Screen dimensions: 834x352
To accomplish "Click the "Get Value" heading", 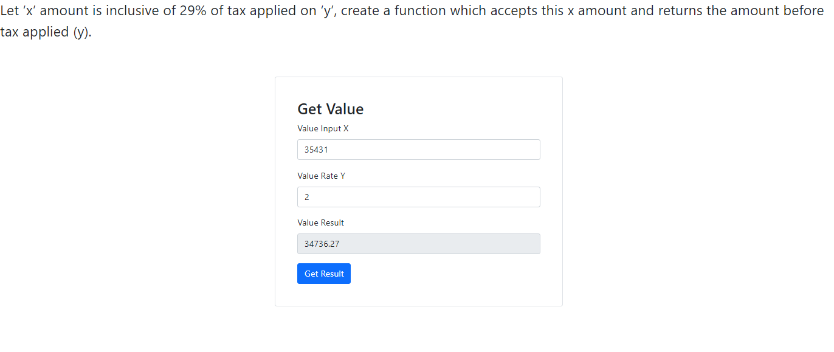I will pos(330,109).
